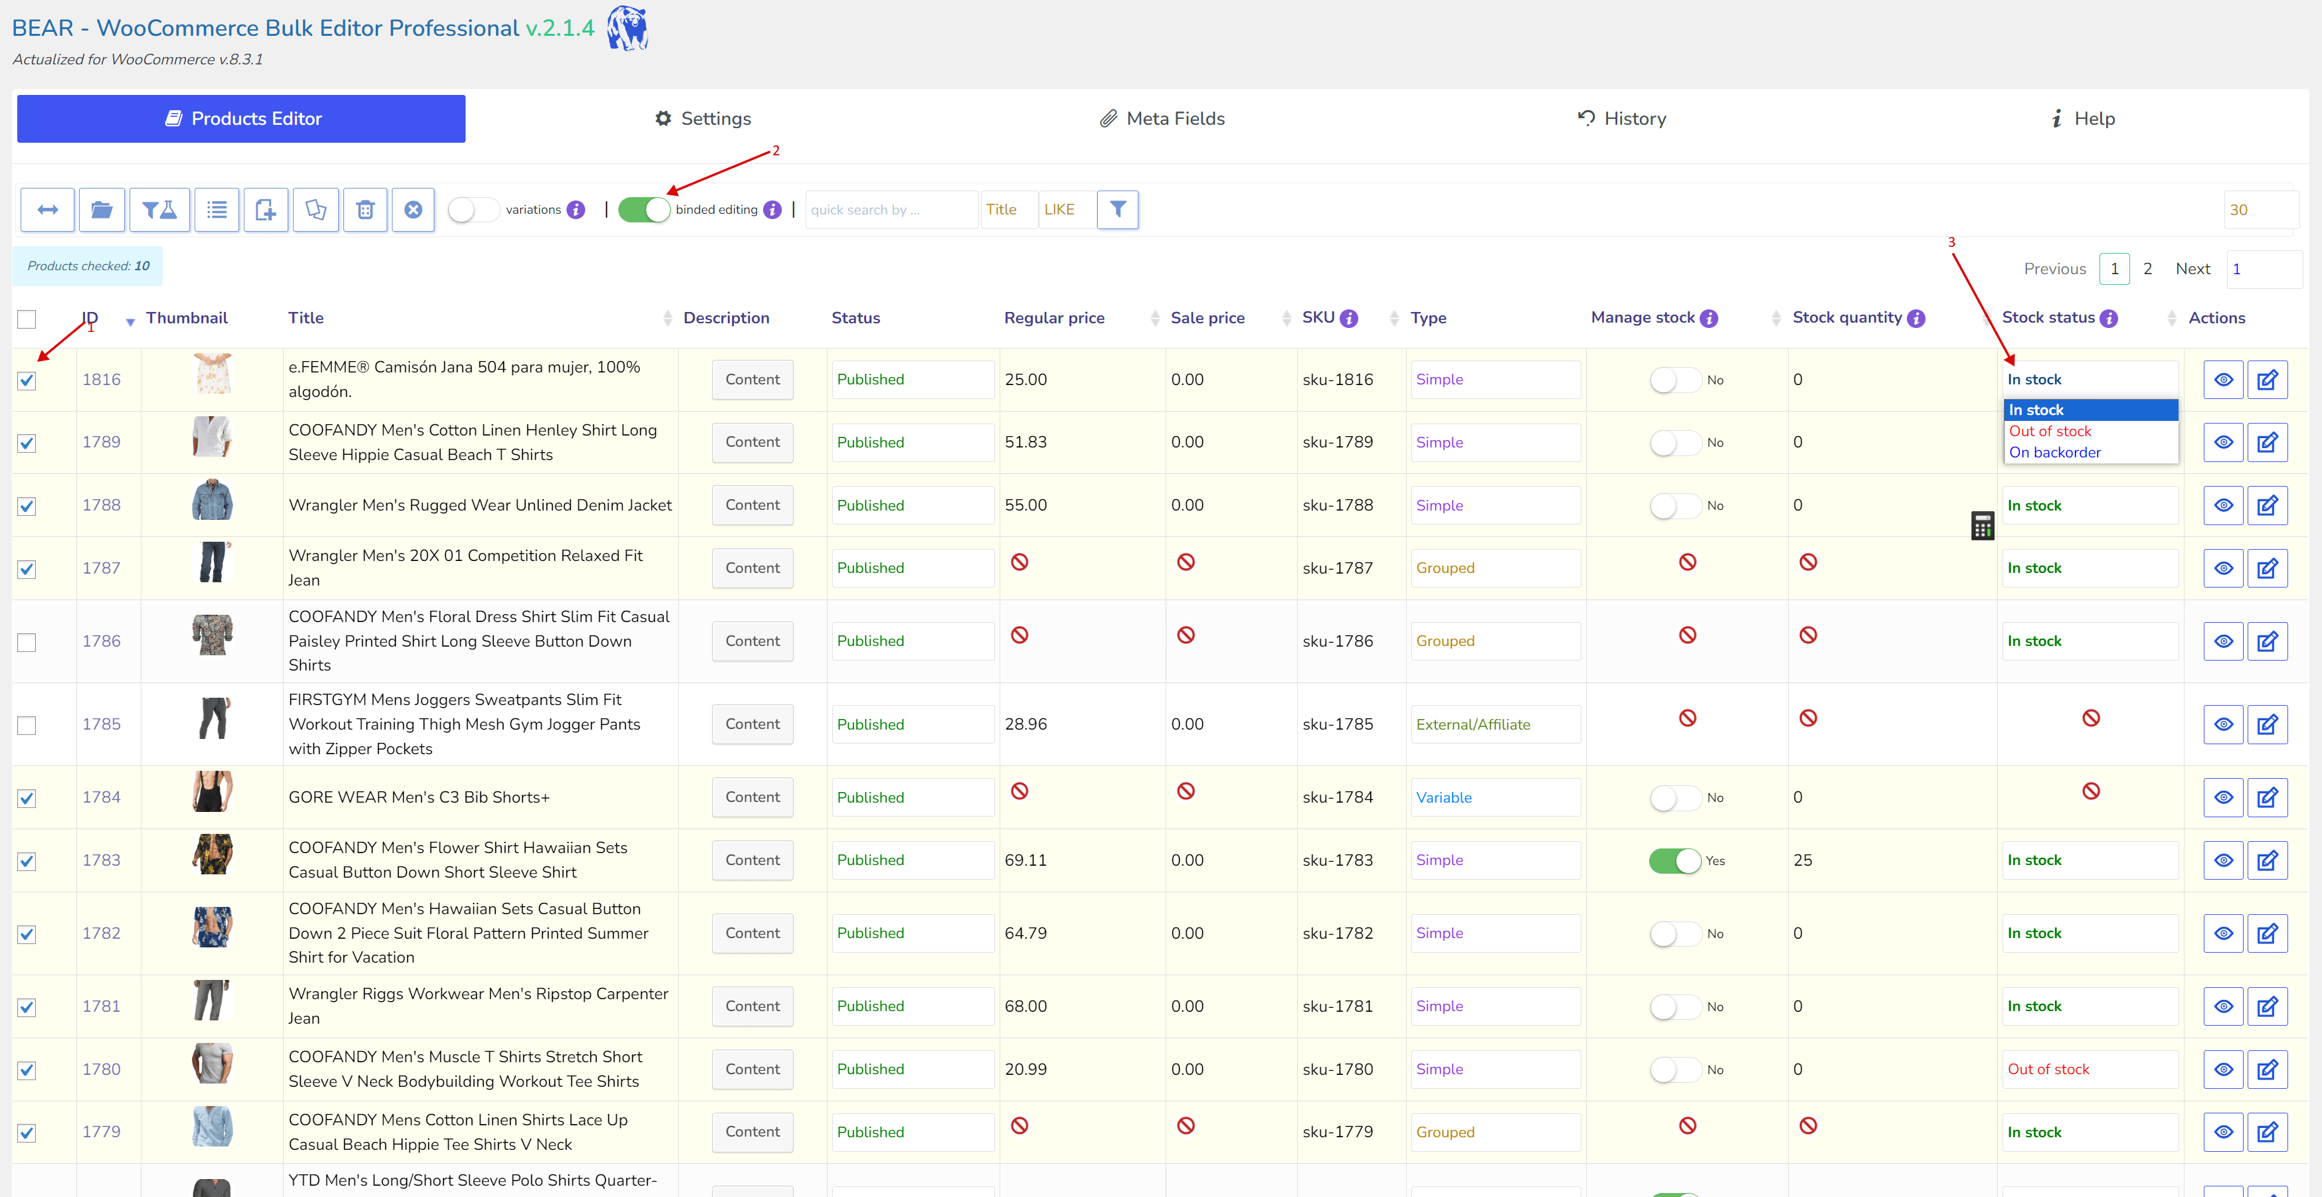Edit product 1782 with the pencil icon
2322x1197 pixels.
[x=2267, y=933]
